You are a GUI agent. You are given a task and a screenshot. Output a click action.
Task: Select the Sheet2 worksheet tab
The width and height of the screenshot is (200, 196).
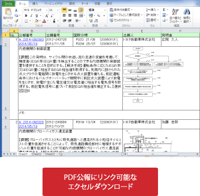pyautogui.click(x=36, y=154)
